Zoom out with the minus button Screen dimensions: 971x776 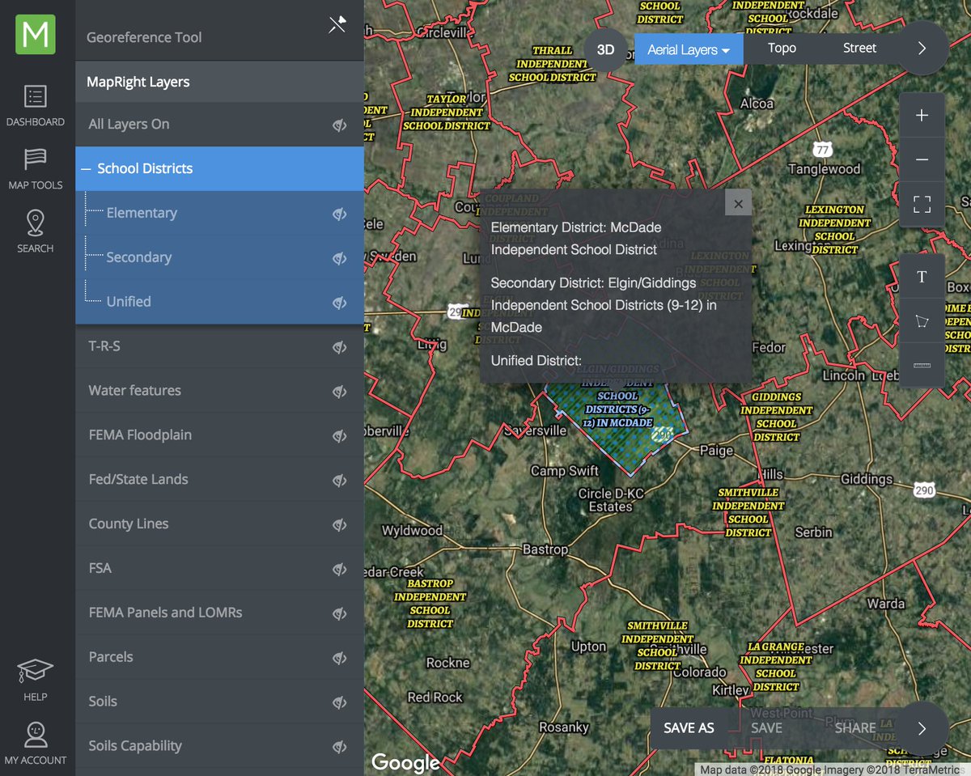[922, 159]
